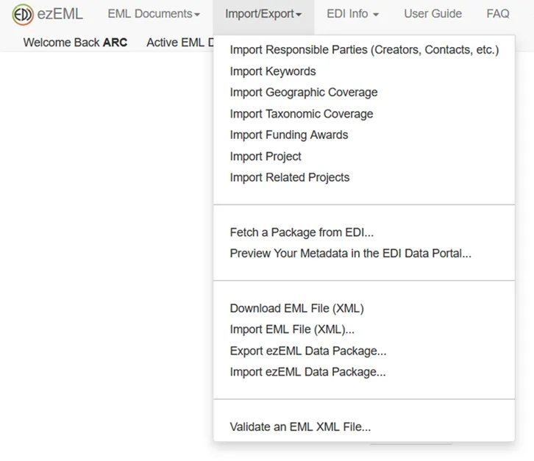Collapse the Import/Export dropdown menu
534x461 pixels.
coord(263,14)
